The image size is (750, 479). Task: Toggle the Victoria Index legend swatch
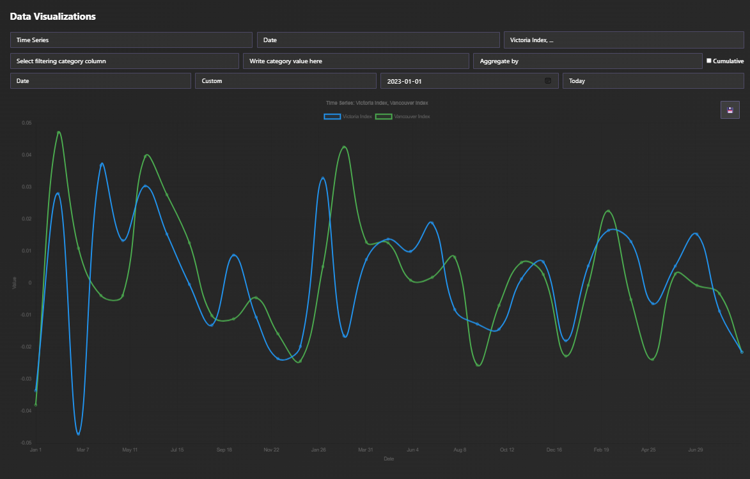pos(332,117)
